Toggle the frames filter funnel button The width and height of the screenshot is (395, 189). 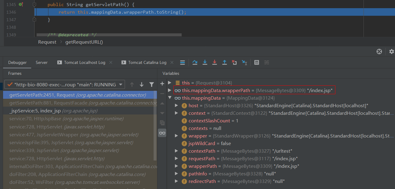(x=152, y=85)
